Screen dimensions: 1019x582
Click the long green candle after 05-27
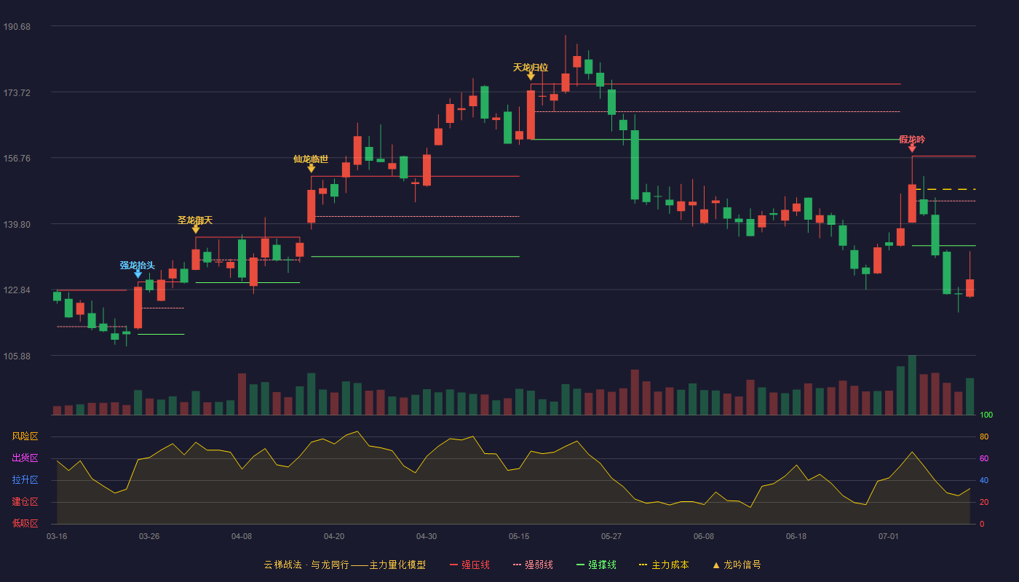pos(635,165)
